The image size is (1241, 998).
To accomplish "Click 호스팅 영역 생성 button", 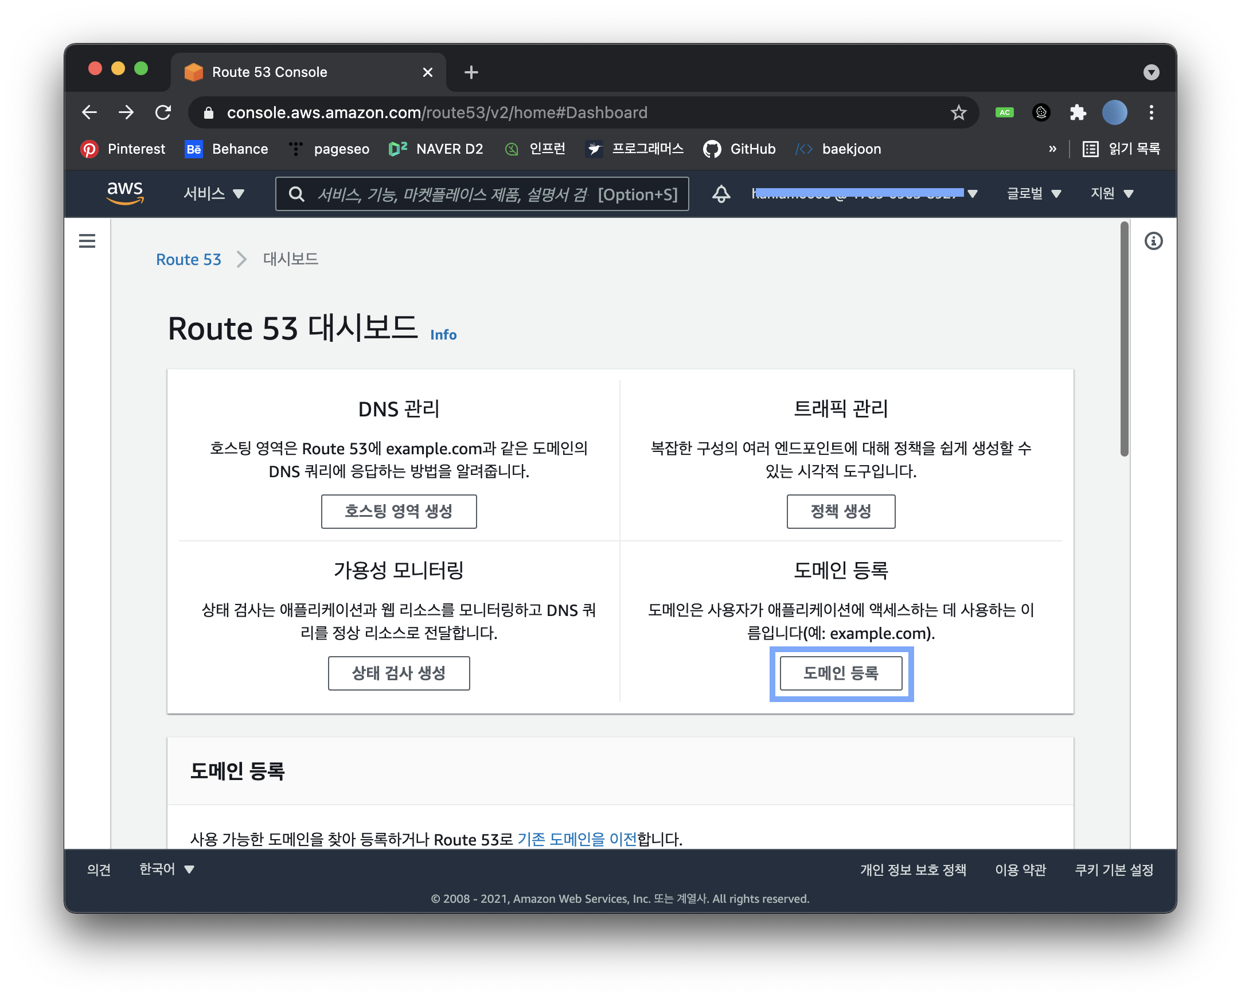I will pos(399,511).
